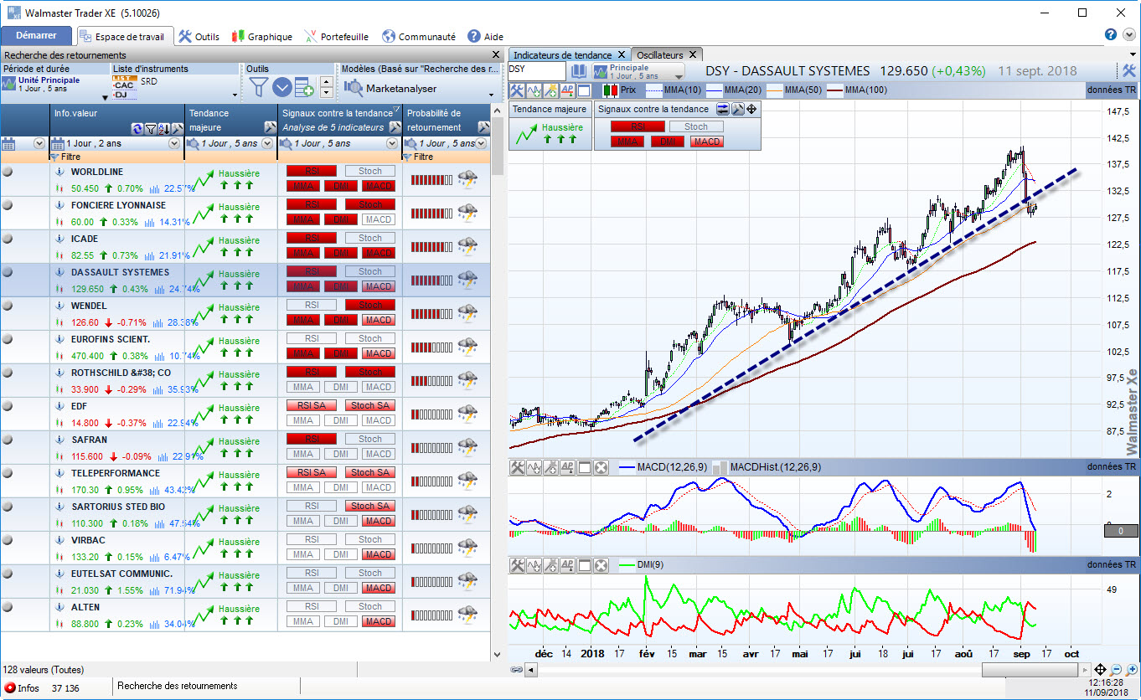Viewport: 1141px width, 700px height.
Task: Click the AP icon in the price chart toolbar
Action: click(x=567, y=90)
